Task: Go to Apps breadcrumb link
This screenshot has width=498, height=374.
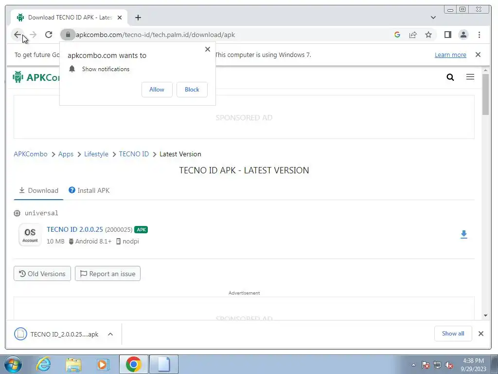Action: [66, 154]
